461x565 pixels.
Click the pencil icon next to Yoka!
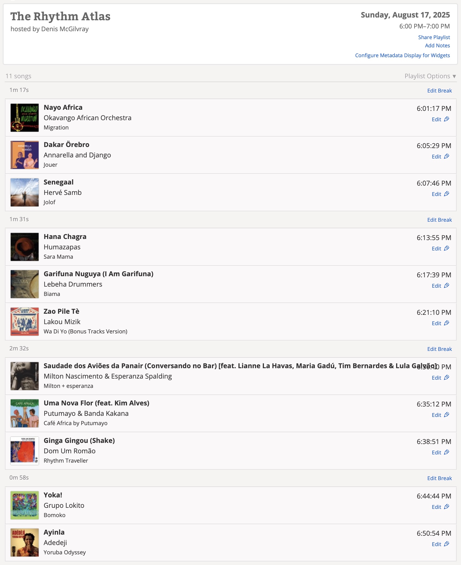pos(446,507)
